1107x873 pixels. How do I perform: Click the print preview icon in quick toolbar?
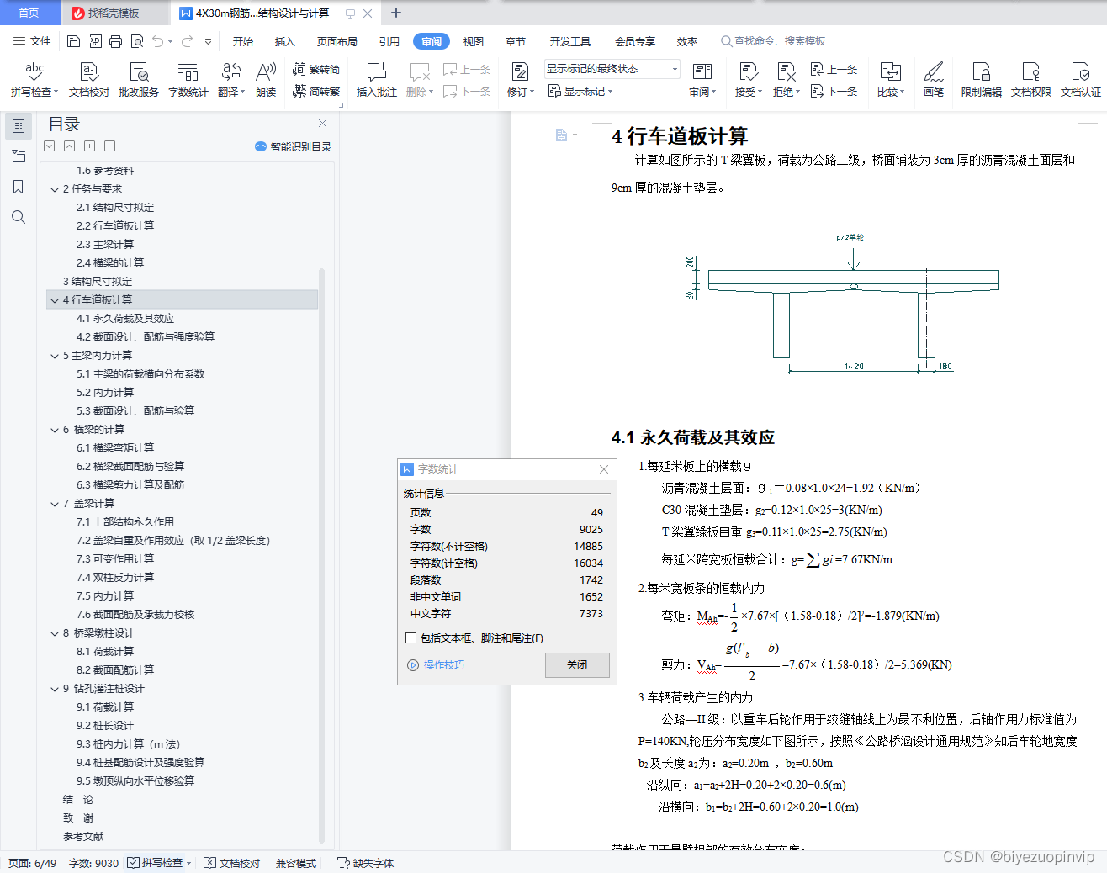137,41
